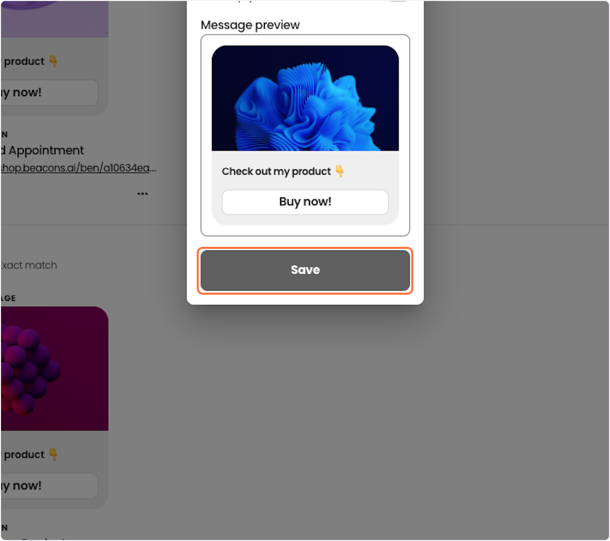Click the product text below the spheres image
The height and width of the screenshot is (541, 610).
(24, 454)
